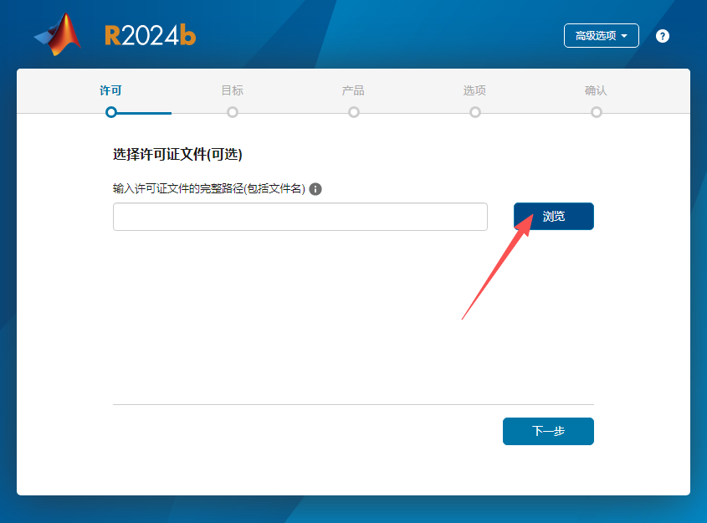Click the MATLAB membrane logo
Viewport: 707px width, 523px height.
[x=57, y=34]
